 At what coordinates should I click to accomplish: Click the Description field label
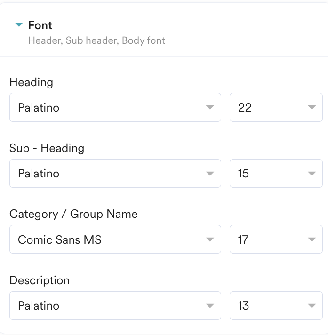click(40, 280)
